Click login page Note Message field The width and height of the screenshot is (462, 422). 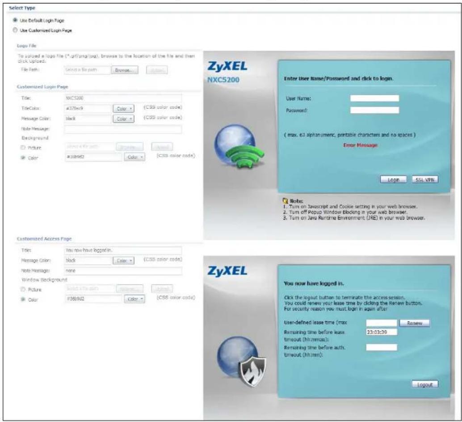click(x=123, y=129)
